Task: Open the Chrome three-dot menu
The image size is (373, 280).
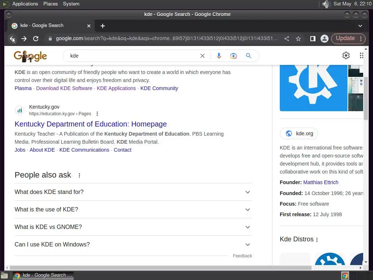Action: click(x=361, y=39)
